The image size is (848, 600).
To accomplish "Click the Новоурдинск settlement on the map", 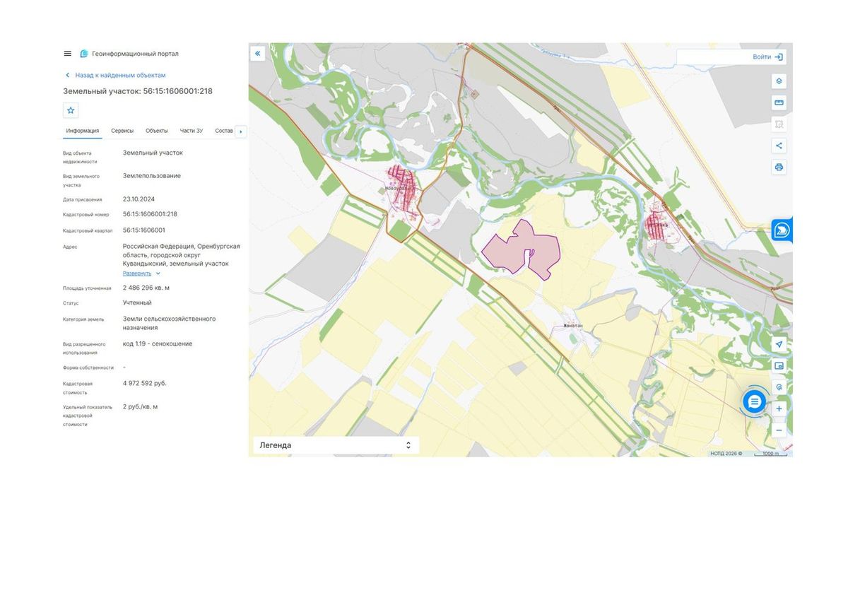I will [x=401, y=187].
